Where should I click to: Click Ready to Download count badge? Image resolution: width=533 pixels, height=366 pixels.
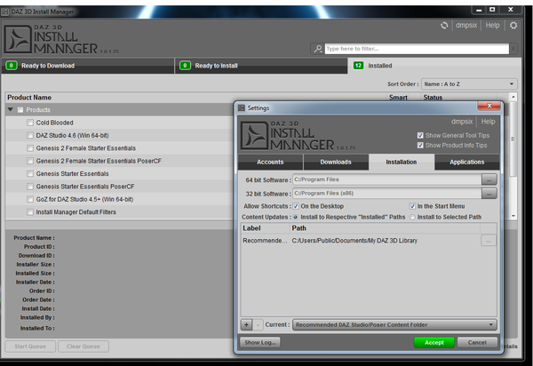coord(12,66)
